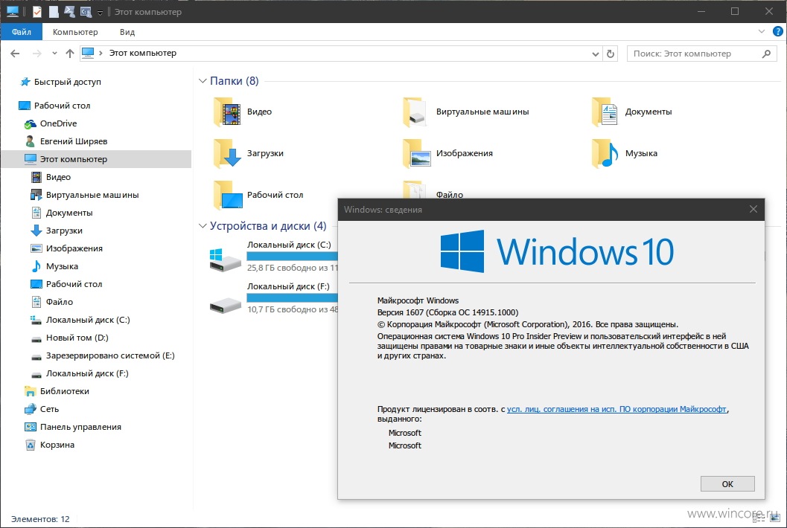The width and height of the screenshot is (787, 528).
Task: Collapse the Папки (8) group
Action: tap(203, 81)
